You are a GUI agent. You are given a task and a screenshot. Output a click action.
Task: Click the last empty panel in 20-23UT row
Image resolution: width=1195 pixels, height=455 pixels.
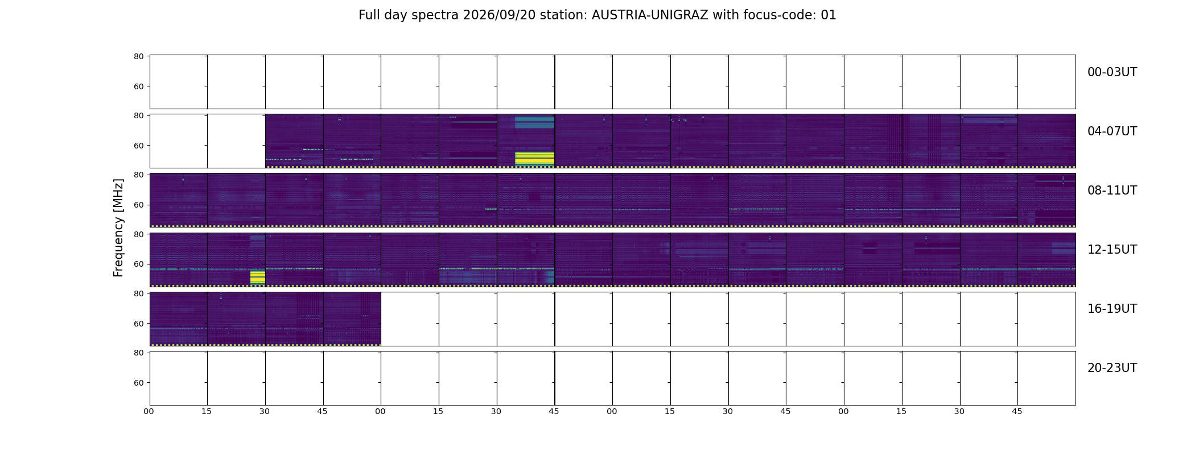[x=1046, y=378]
